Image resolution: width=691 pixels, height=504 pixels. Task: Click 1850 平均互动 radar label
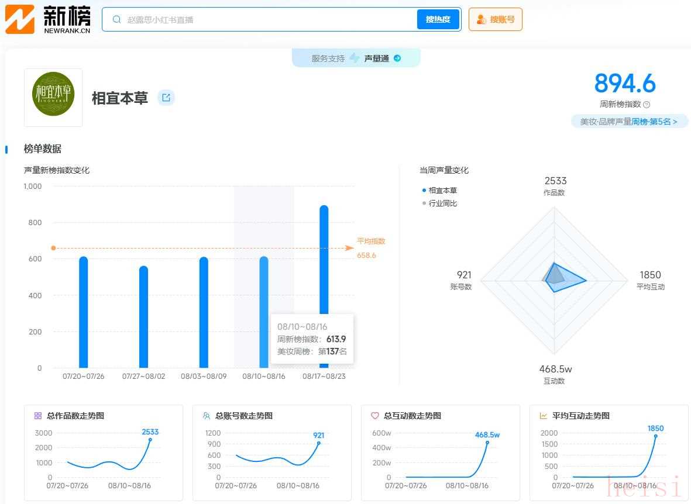tap(651, 280)
